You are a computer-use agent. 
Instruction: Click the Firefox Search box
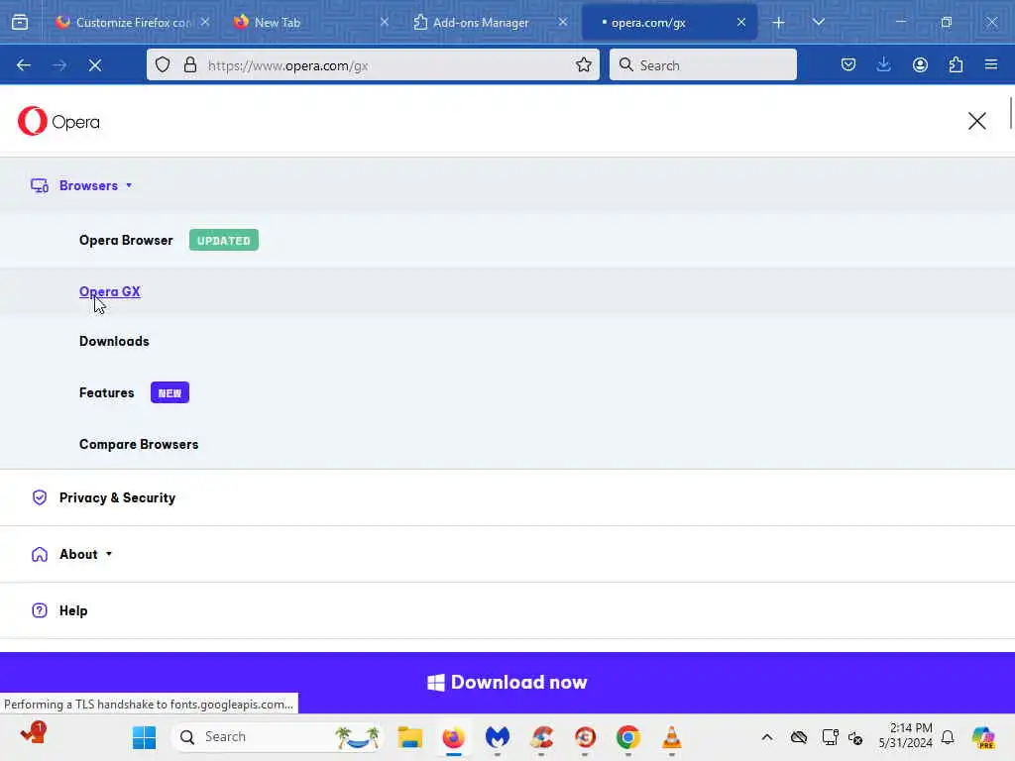(x=703, y=64)
